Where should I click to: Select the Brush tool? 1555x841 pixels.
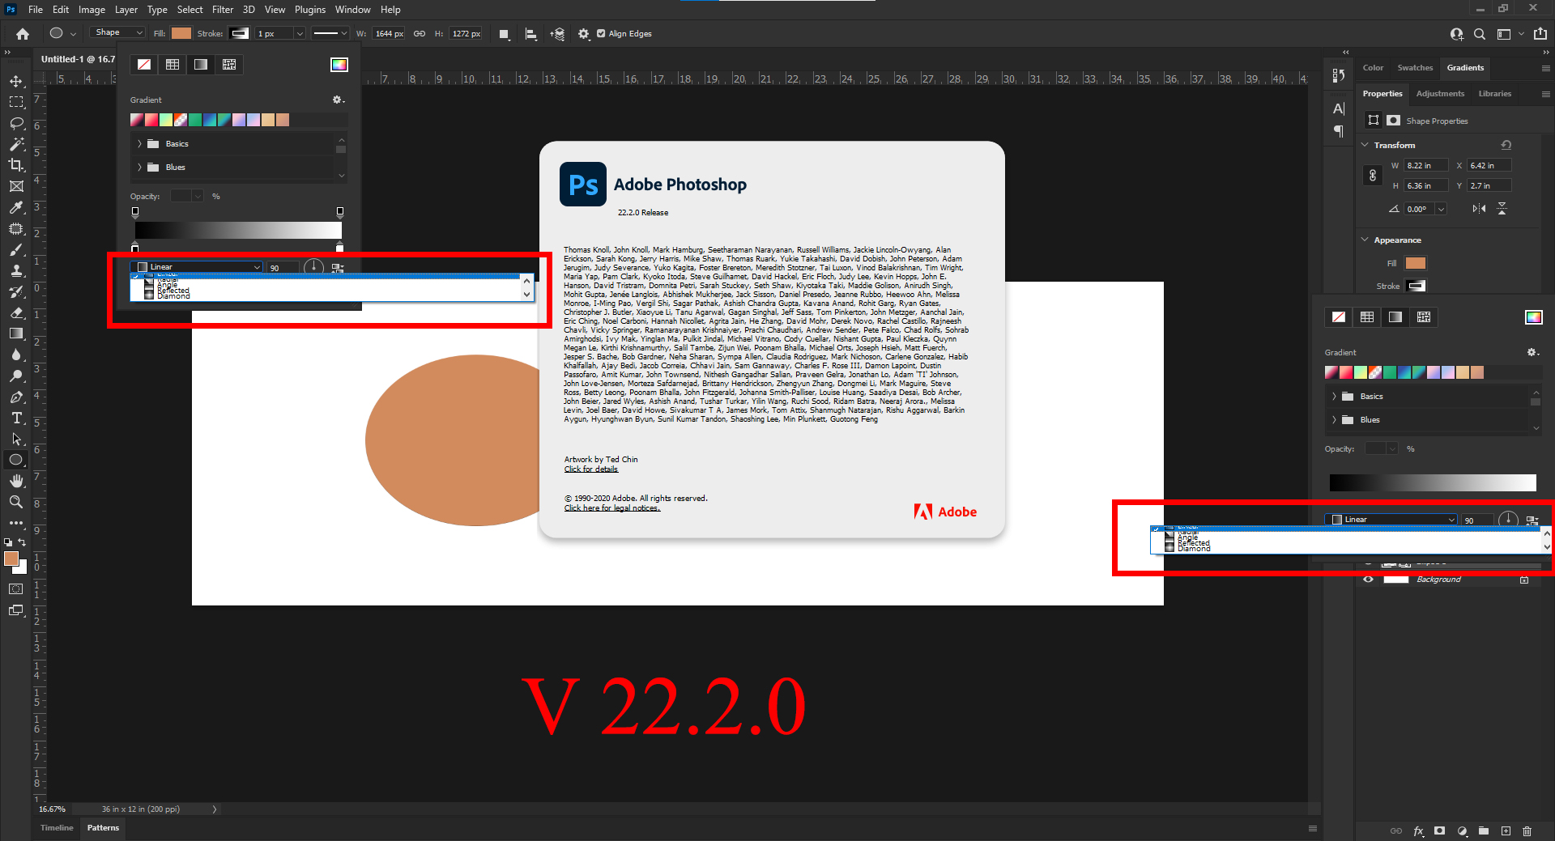click(x=15, y=249)
